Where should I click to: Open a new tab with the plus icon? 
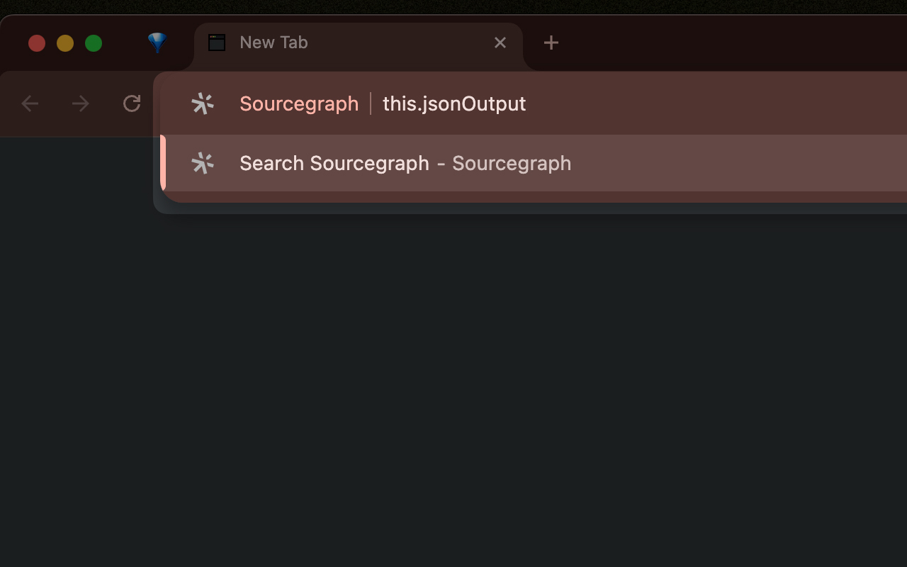tap(551, 43)
